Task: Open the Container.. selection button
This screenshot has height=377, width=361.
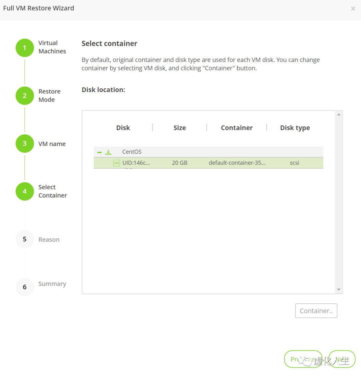Action: pyautogui.click(x=316, y=311)
